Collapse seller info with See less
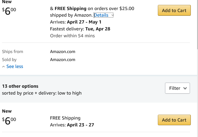 pos(15,66)
